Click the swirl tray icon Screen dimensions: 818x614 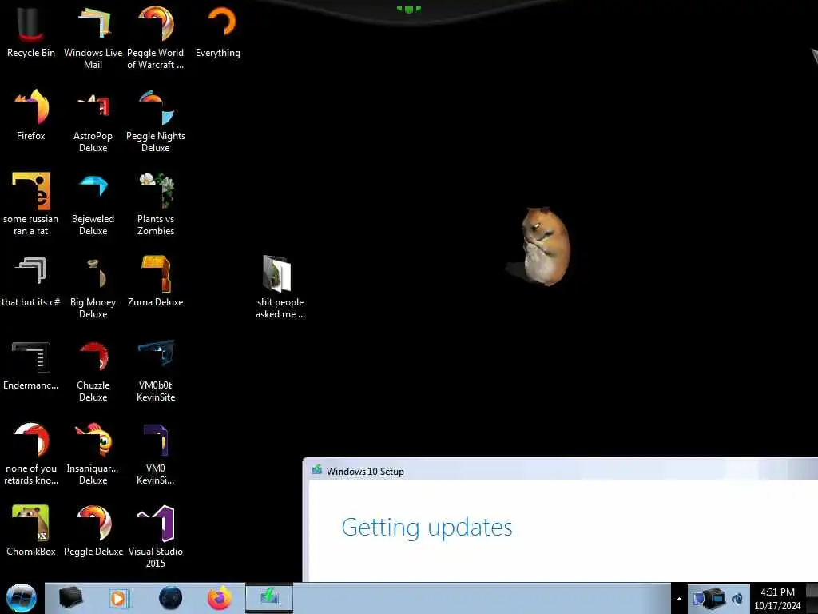point(737,599)
